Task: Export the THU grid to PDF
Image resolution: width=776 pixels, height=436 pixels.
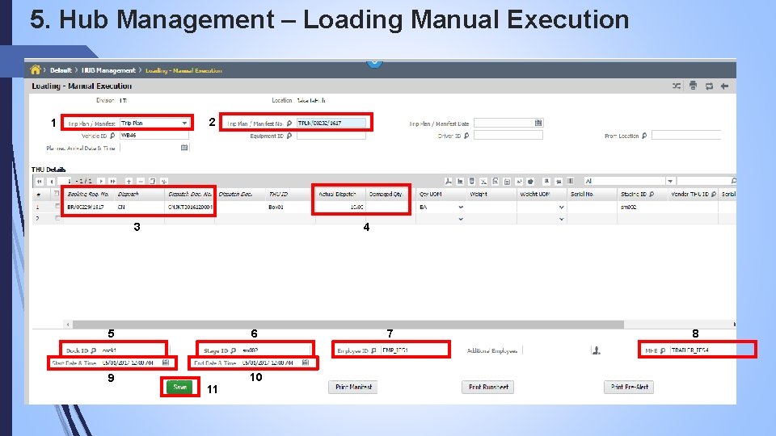Action: [448, 182]
